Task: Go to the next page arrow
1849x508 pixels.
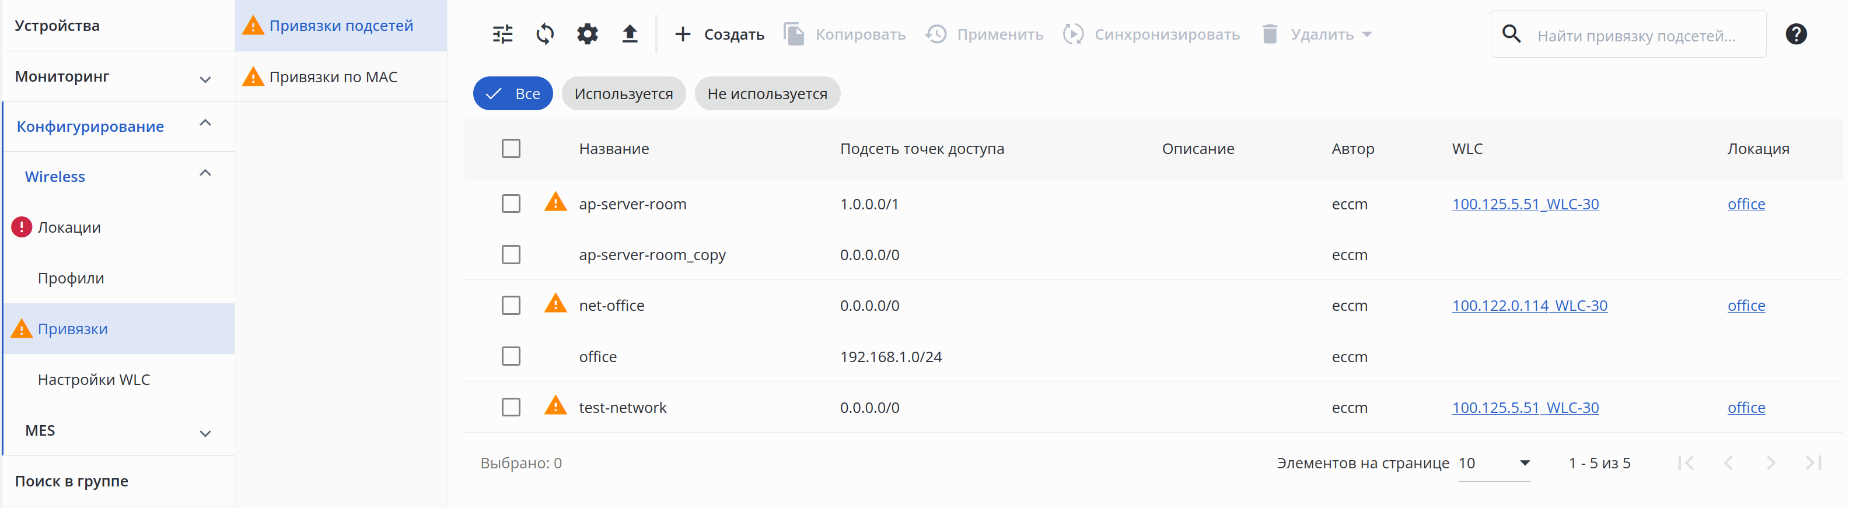Action: pos(1770,463)
